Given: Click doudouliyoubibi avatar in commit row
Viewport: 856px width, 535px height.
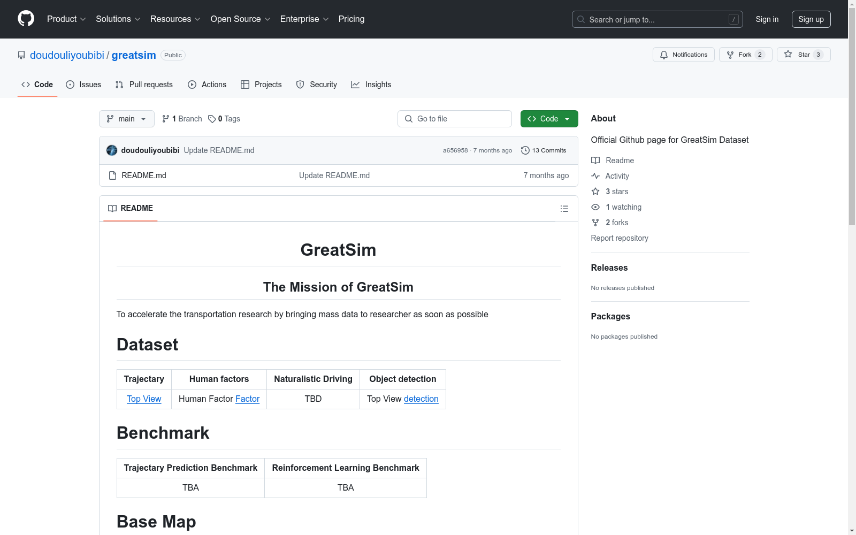Looking at the screenshot, I should point(112,150).
